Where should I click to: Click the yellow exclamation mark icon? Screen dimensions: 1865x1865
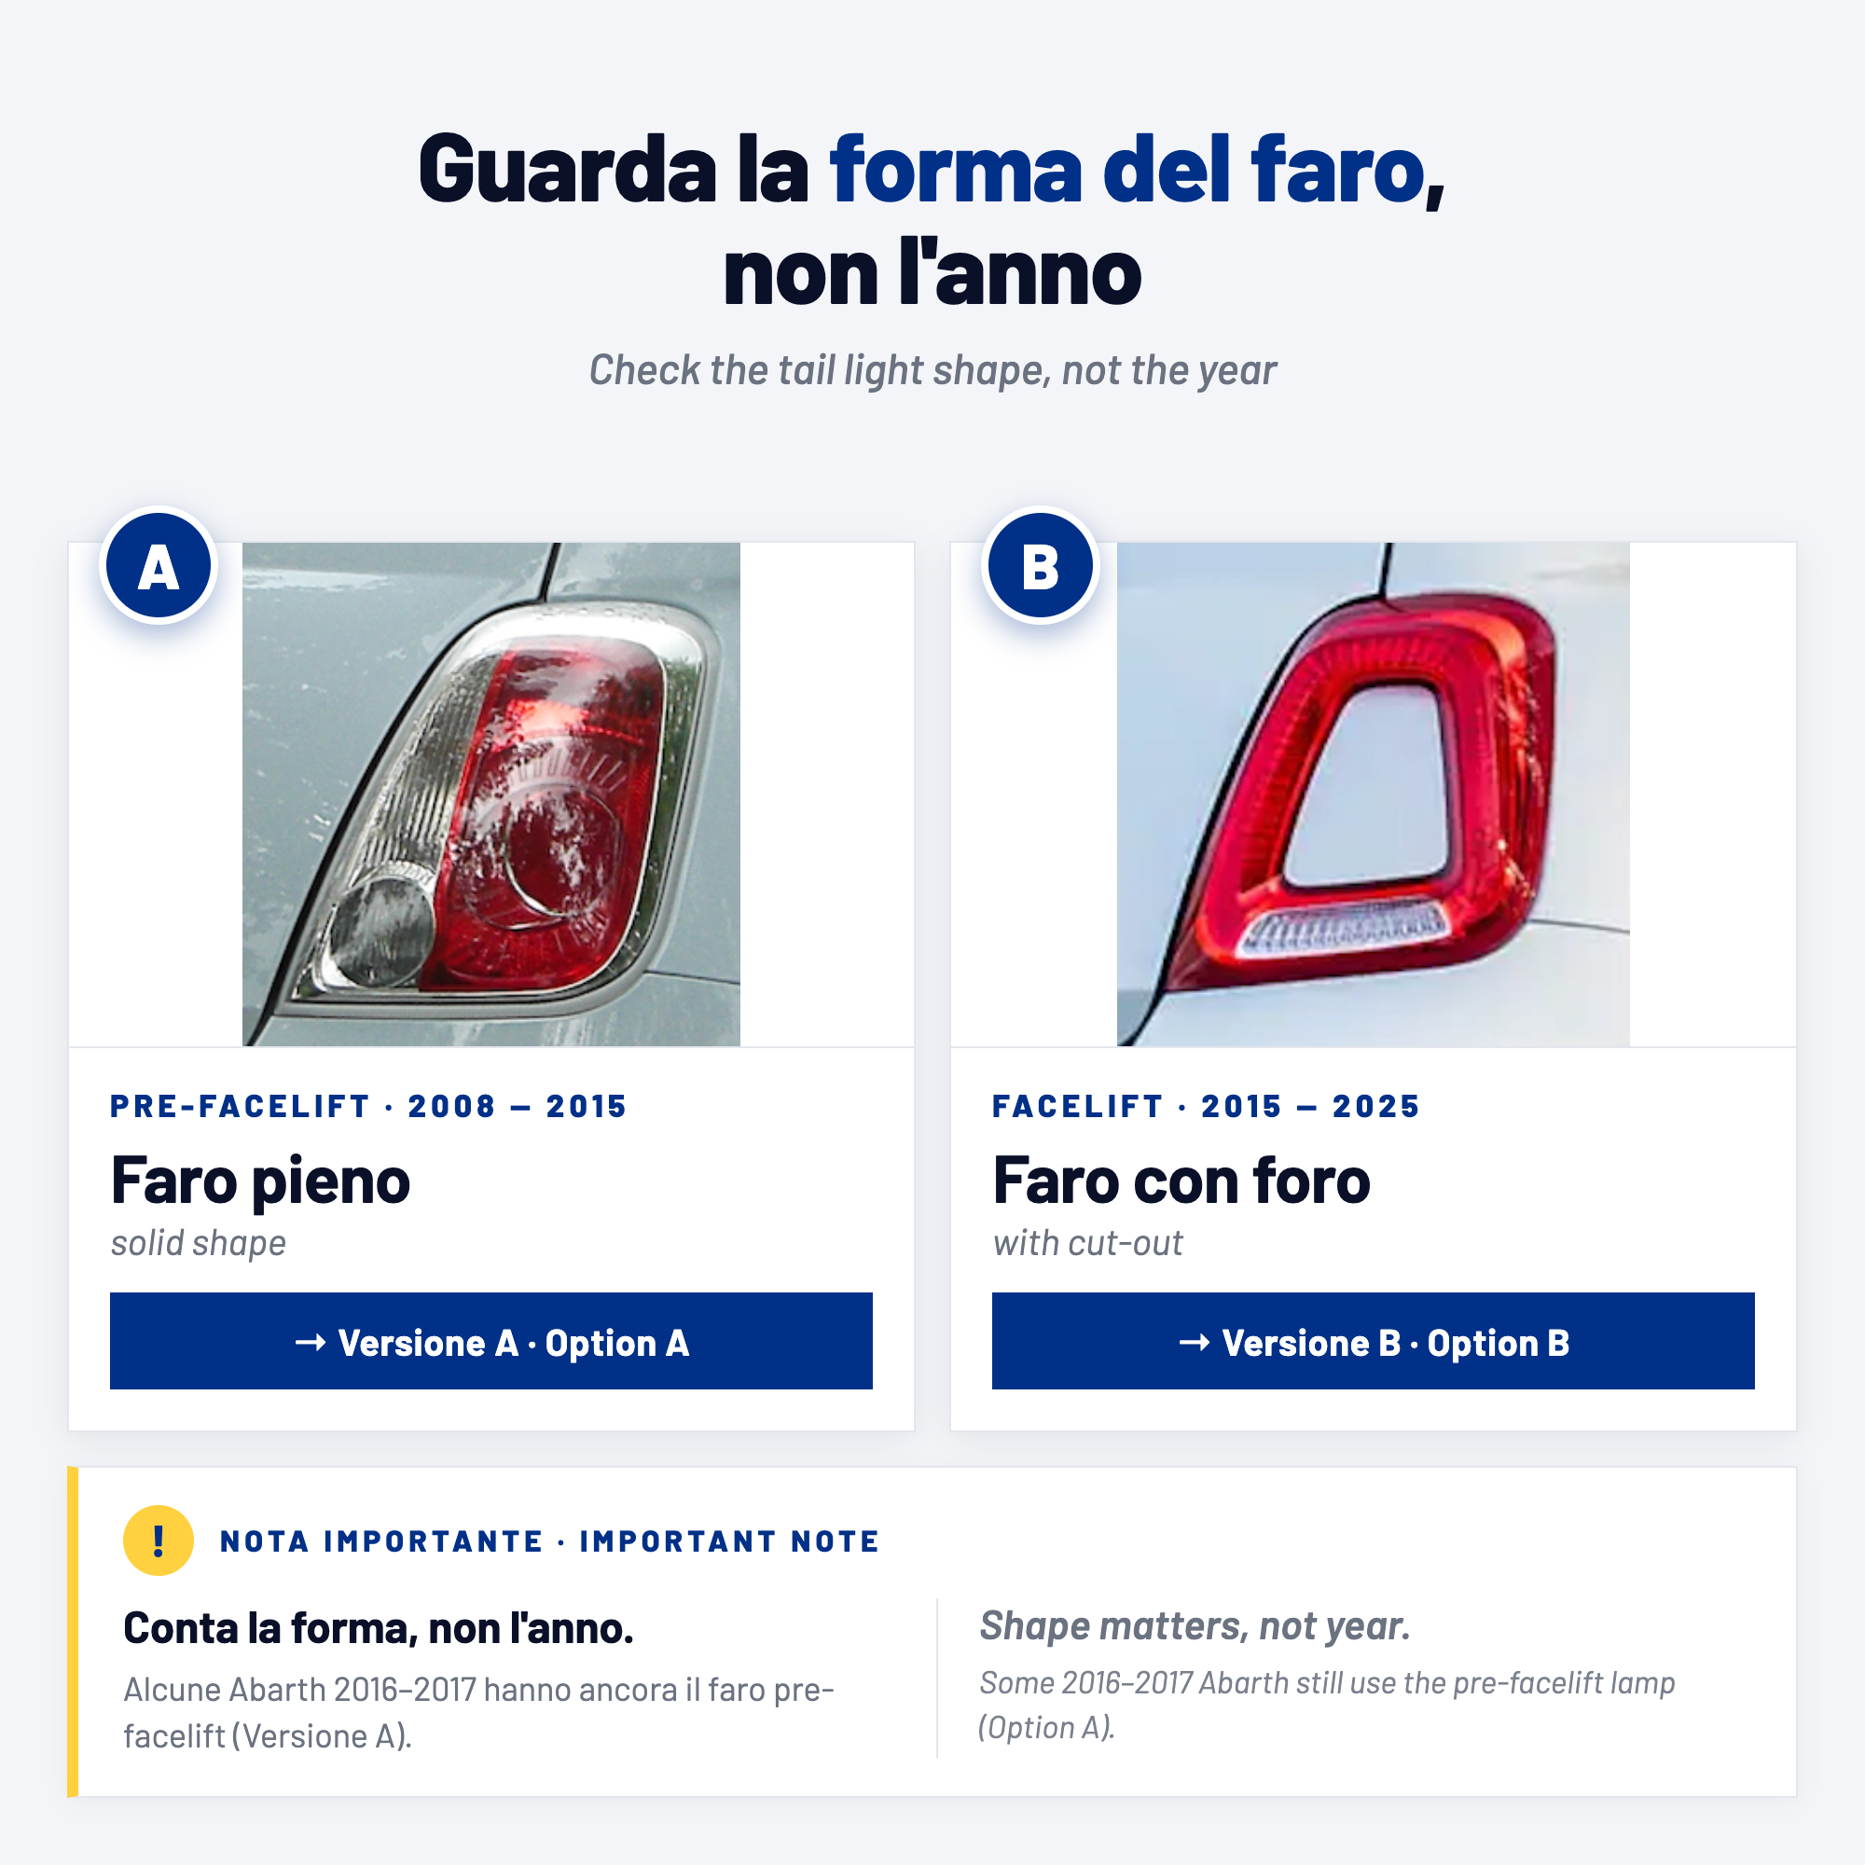pos(159,1540)
